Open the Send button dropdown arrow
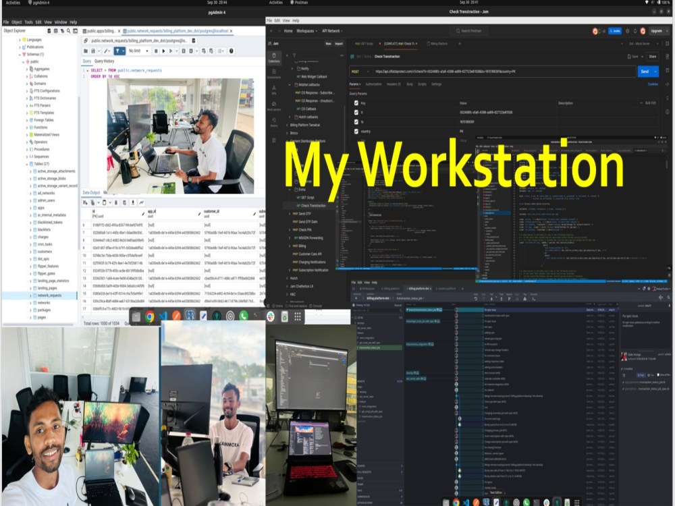 (655, 72)
